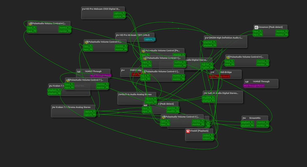
Task: Select monitor_FR port of PulseAudio Volume Control-1
Action: click(x=180, y=66)
